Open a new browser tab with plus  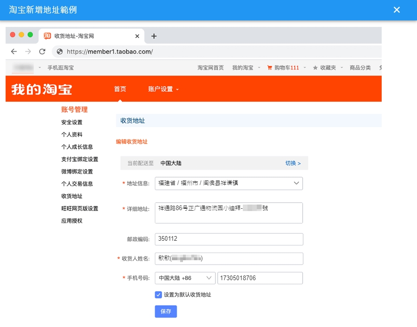[154, 36]
